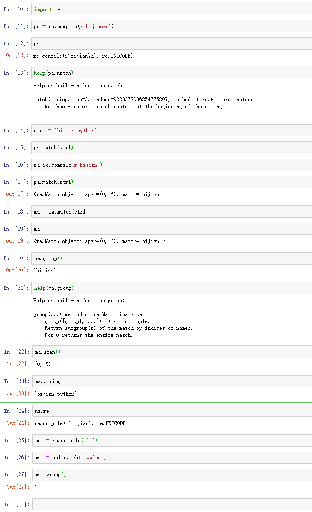Click 'group(...) method of re.Match instance' line
Viewport: 312px width, 512px height.
point(88,314)
